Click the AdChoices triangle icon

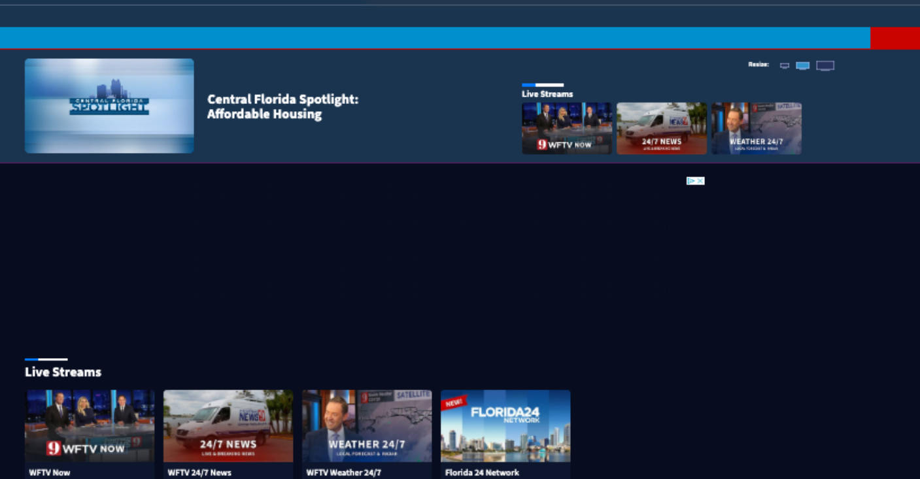click(690, 181)
